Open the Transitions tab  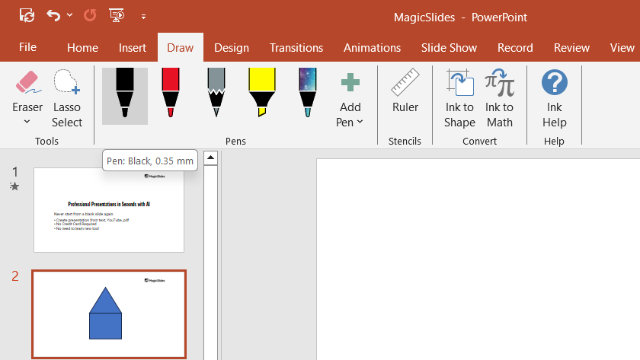(x=296, y=47)
